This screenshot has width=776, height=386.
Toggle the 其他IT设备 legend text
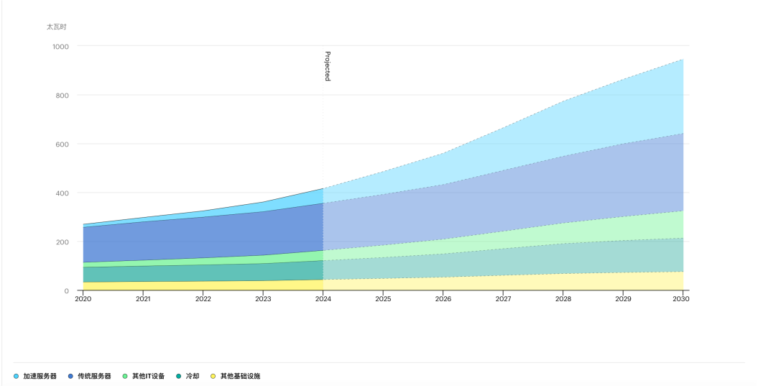(x=148, y=376)
